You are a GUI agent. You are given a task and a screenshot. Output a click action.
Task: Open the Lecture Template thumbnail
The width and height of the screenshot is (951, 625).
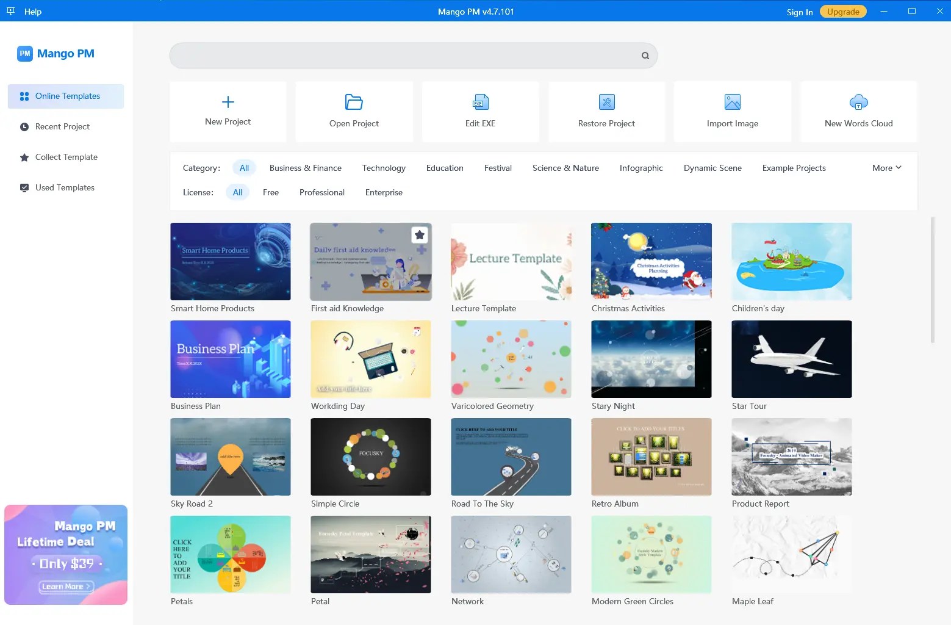pos(511,261)
